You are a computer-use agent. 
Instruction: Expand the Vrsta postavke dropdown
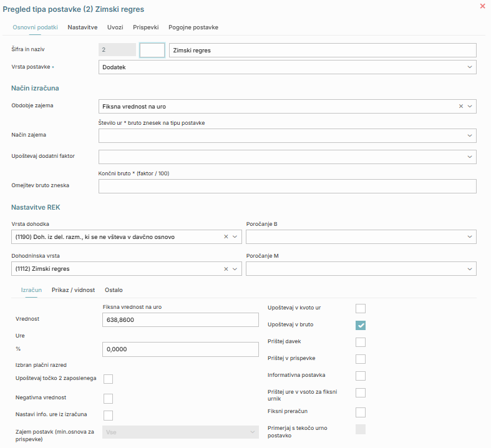(x=469, y=67)
